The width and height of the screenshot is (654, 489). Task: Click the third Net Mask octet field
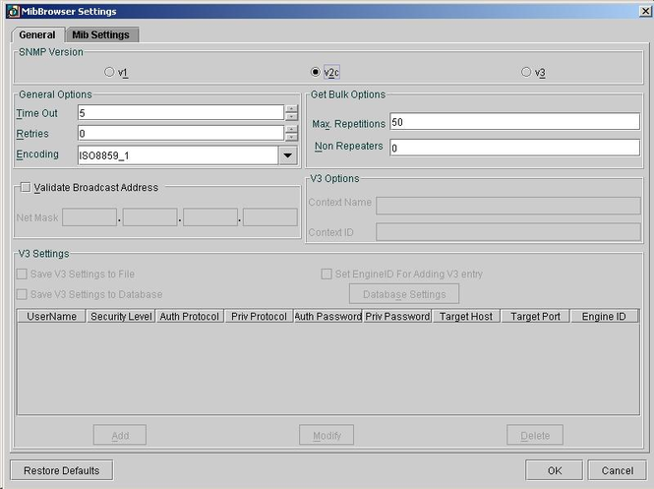click(210, 217)
